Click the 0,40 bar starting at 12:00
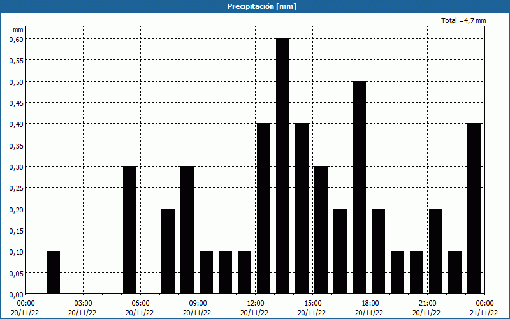Image resolution: width=510 pixels, height=319 pixels. pyautogui.click(x=264, y=209)
